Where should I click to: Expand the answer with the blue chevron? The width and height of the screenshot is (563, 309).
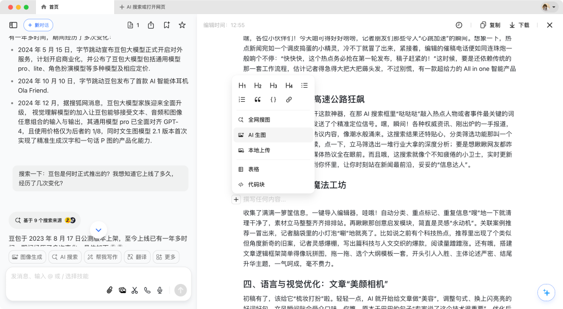99,230
